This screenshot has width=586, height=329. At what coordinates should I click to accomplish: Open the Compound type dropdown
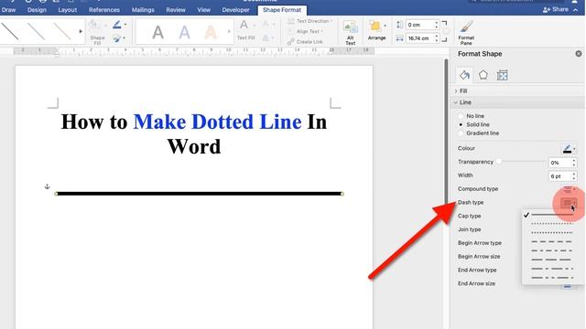[x=569, y=189]
